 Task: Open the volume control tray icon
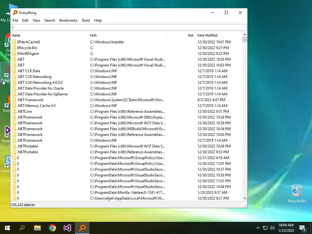pyautogui.click(x=272, y=228)
